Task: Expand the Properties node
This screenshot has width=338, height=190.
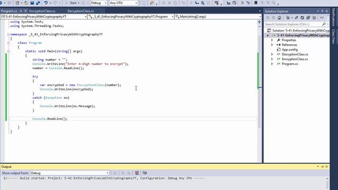Action: (x=272, y=40)
